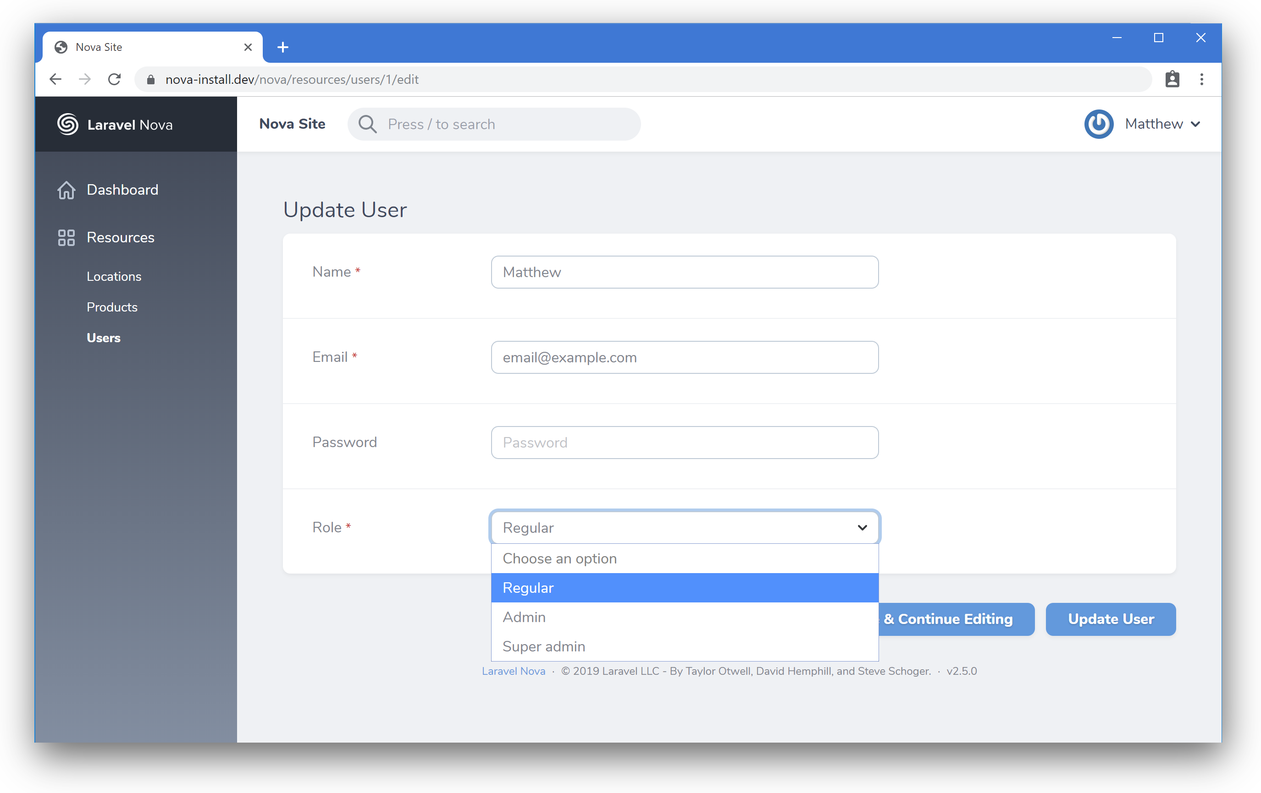Collapse the Role dropdown arrow
The image size is (1261, 793).
click(862, 527)
